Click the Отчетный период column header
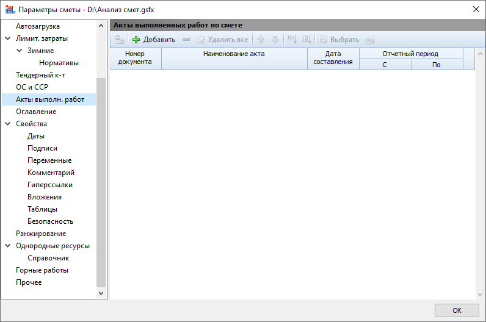 [x=411, y=54]
